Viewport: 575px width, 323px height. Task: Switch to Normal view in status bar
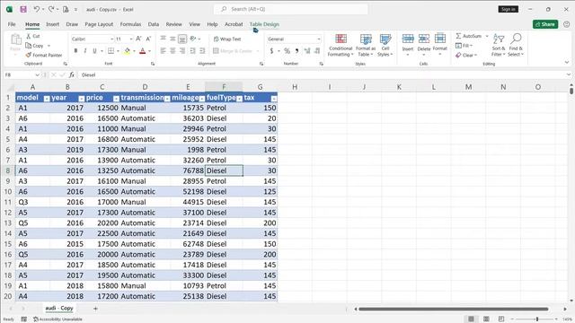click(471, 319)
